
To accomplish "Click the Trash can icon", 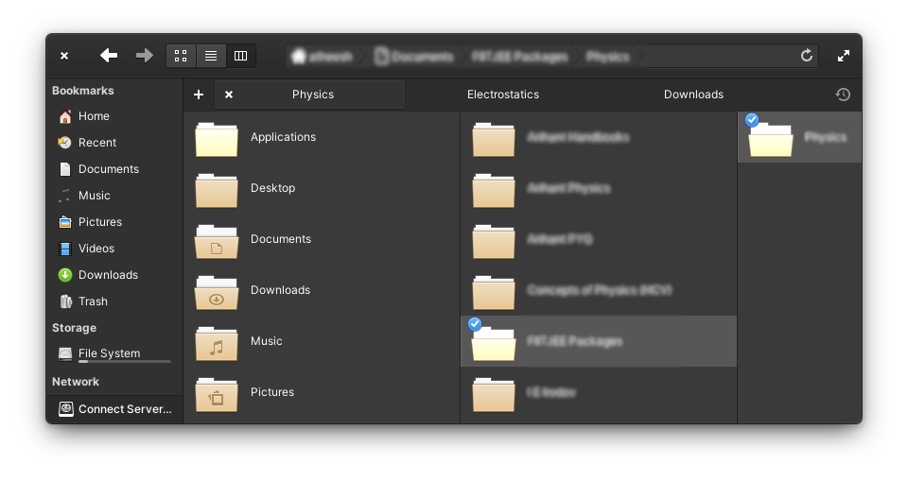I will [65, 301].
